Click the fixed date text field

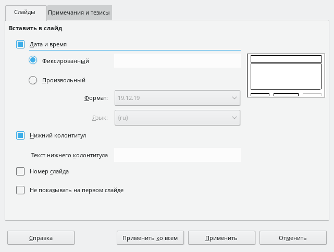pyautogui.click(x=177, y=61)
